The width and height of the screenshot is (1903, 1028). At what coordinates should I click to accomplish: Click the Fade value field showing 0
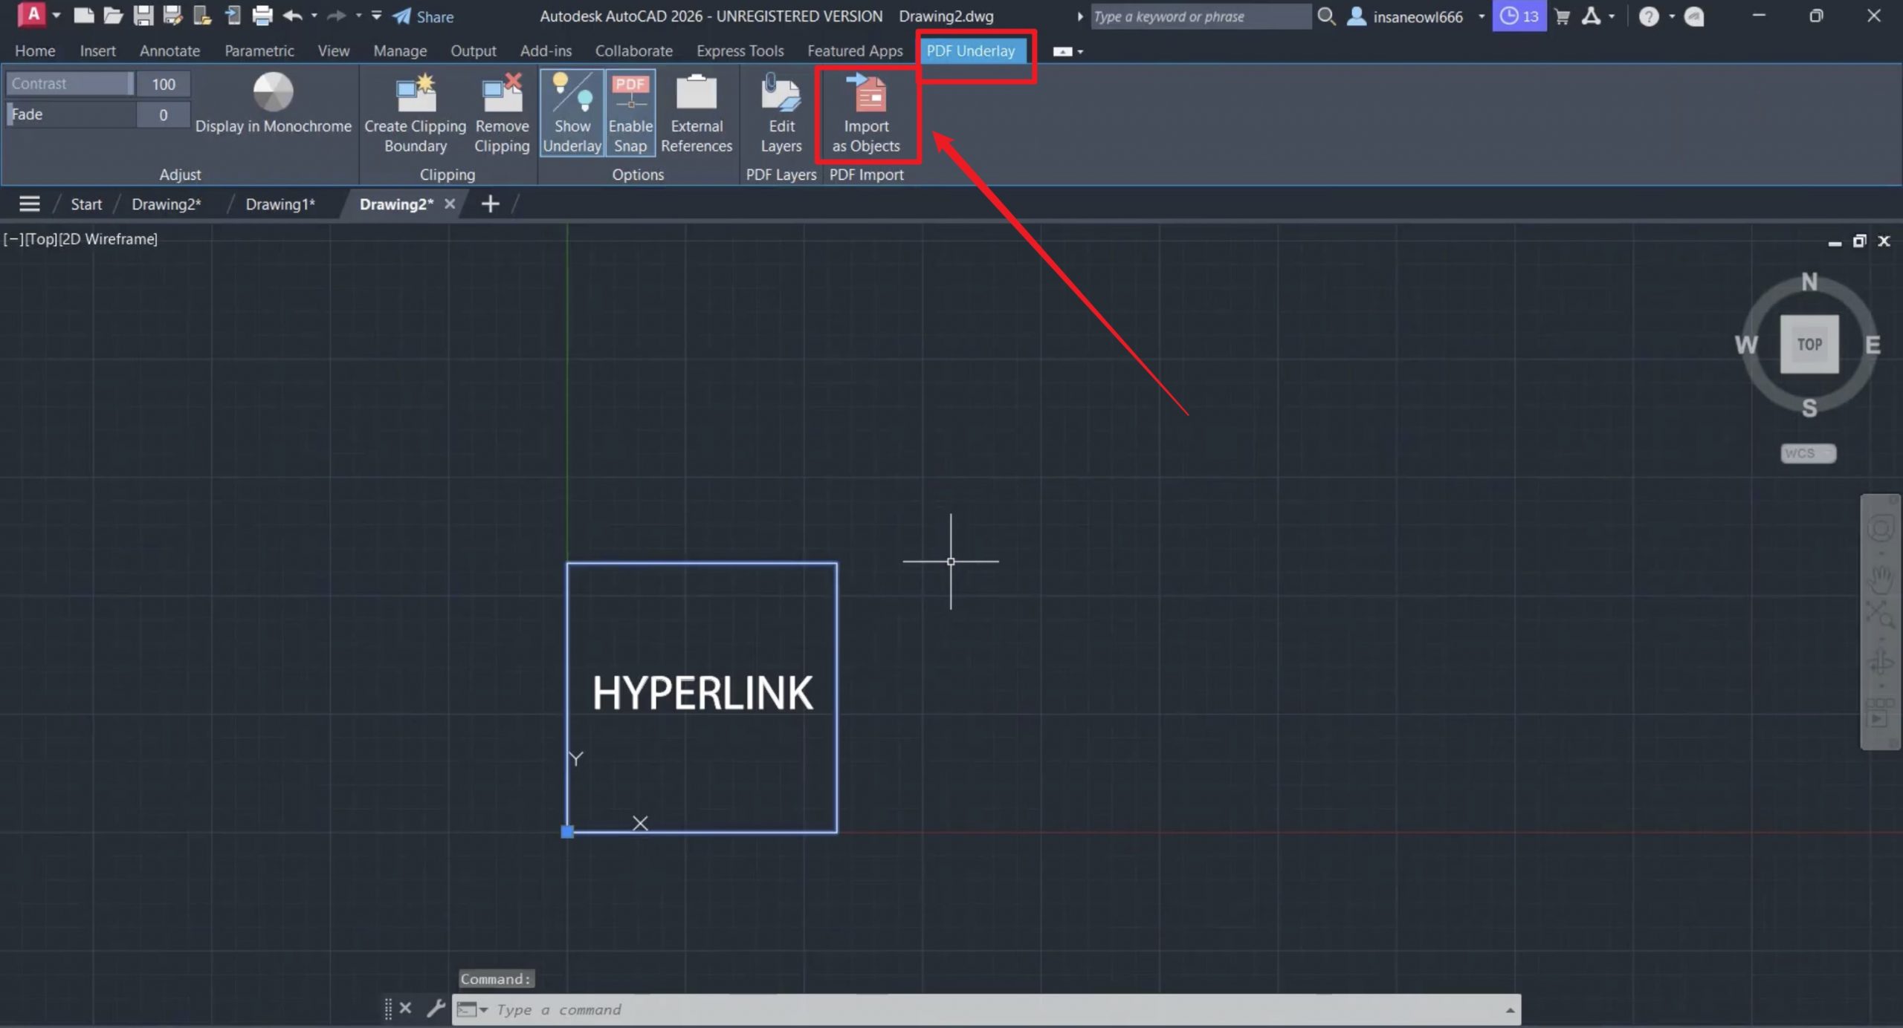click(164, 114)
